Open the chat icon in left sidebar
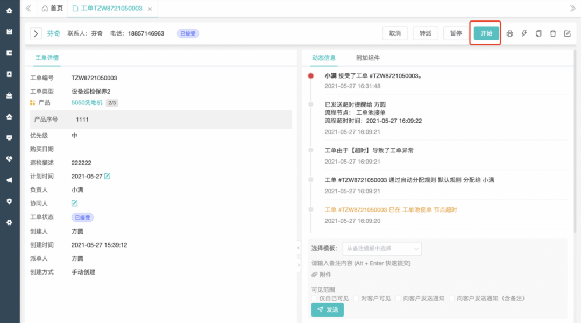This screenshot has width=581, height=323. pos(9,138)
